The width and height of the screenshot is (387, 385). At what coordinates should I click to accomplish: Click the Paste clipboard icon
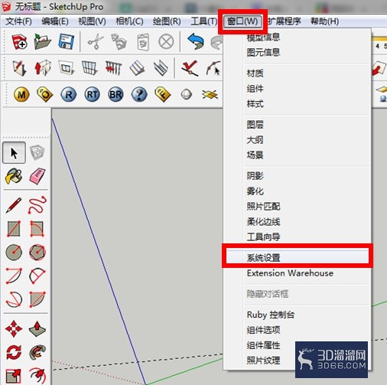point(143,42)
